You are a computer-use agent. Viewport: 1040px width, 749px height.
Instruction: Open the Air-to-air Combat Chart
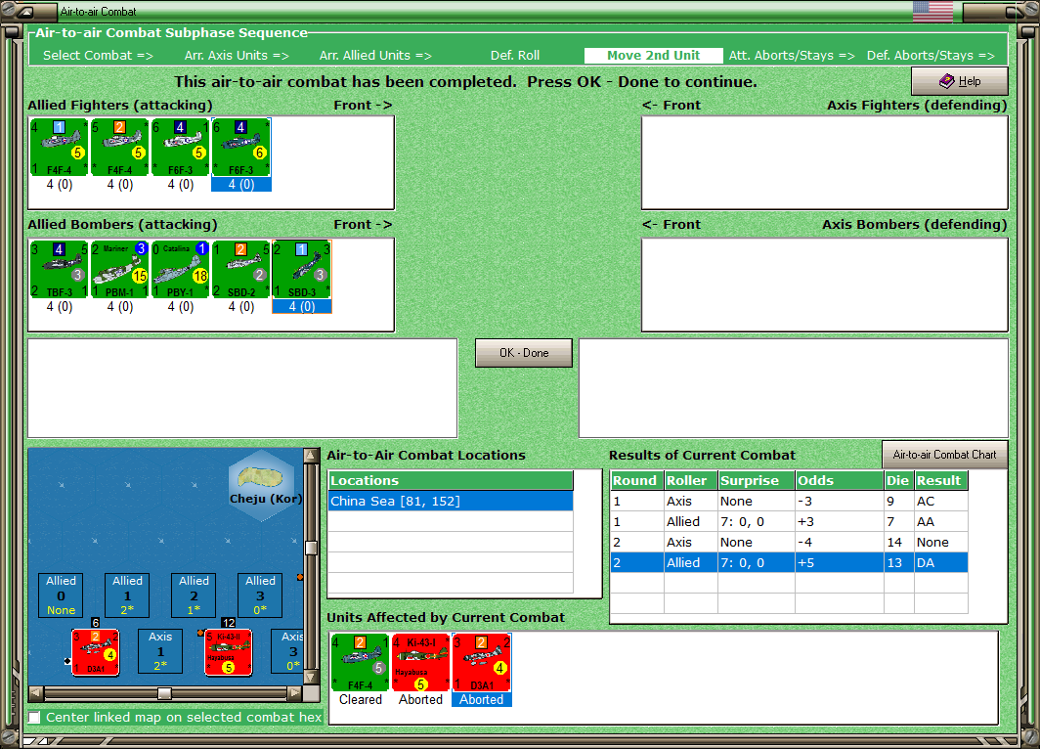(944, 455)
